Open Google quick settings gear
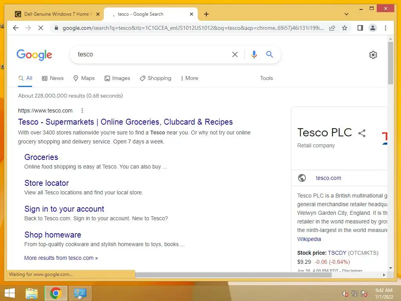 click(x=373, y=55)
